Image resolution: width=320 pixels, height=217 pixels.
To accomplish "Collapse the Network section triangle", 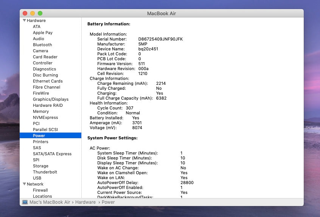I will click(25, 184).
